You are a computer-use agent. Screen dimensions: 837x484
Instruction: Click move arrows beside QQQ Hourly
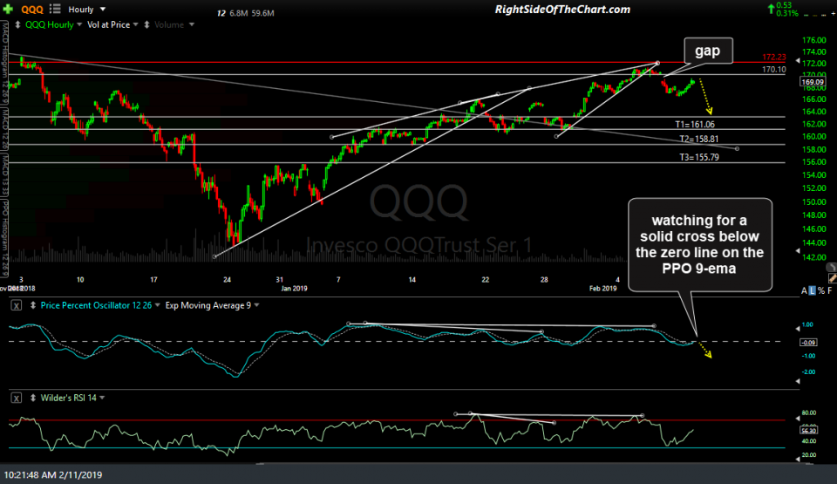[x=17, y=24]
